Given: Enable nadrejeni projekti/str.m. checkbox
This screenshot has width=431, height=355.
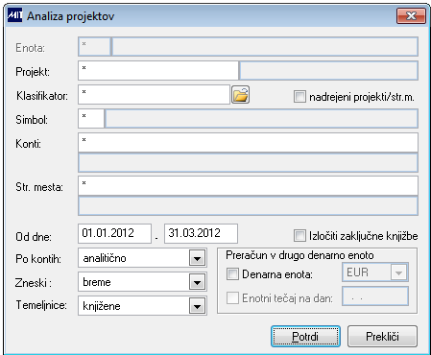Looking at the screenshot, I should click(299, 97).
